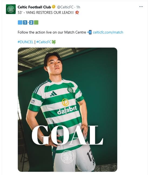Click the gold verified badge
Screen dimensions: 148x175
(54, 7)
